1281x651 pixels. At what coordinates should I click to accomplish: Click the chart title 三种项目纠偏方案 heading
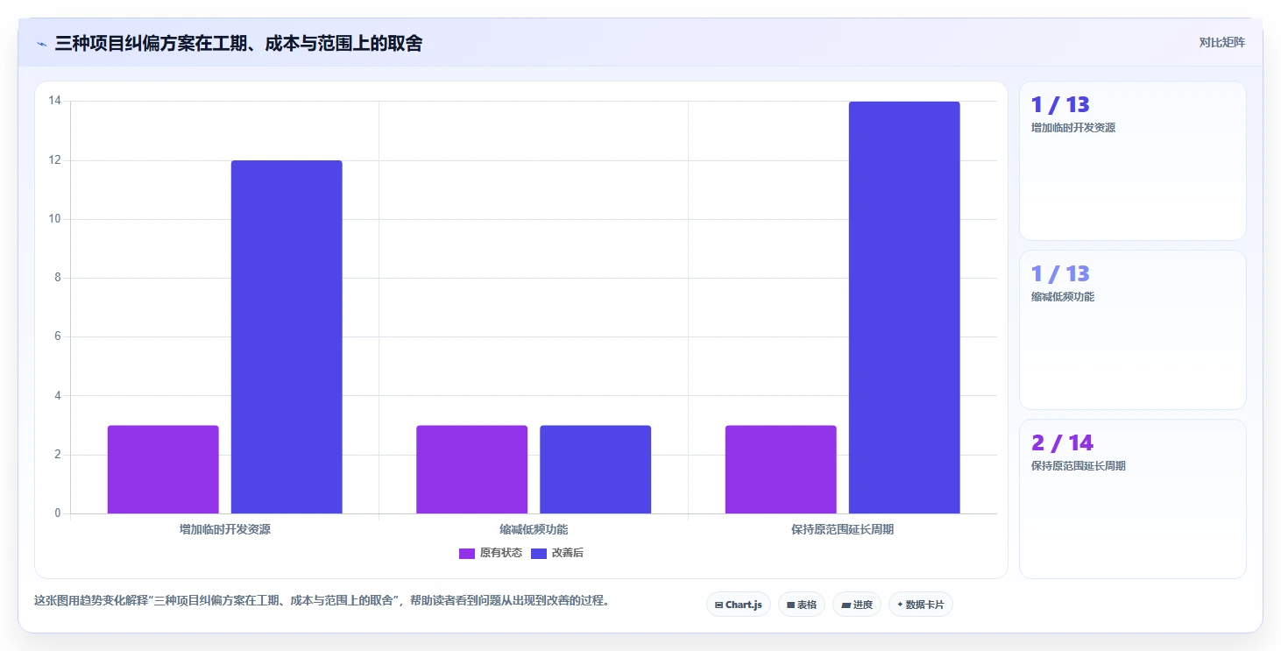pyautogui.click(x=238, y=43)
